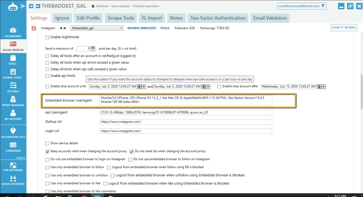Toggle Show device details checkbox
The height and width of the screenshot is (197, 363).
47,143
